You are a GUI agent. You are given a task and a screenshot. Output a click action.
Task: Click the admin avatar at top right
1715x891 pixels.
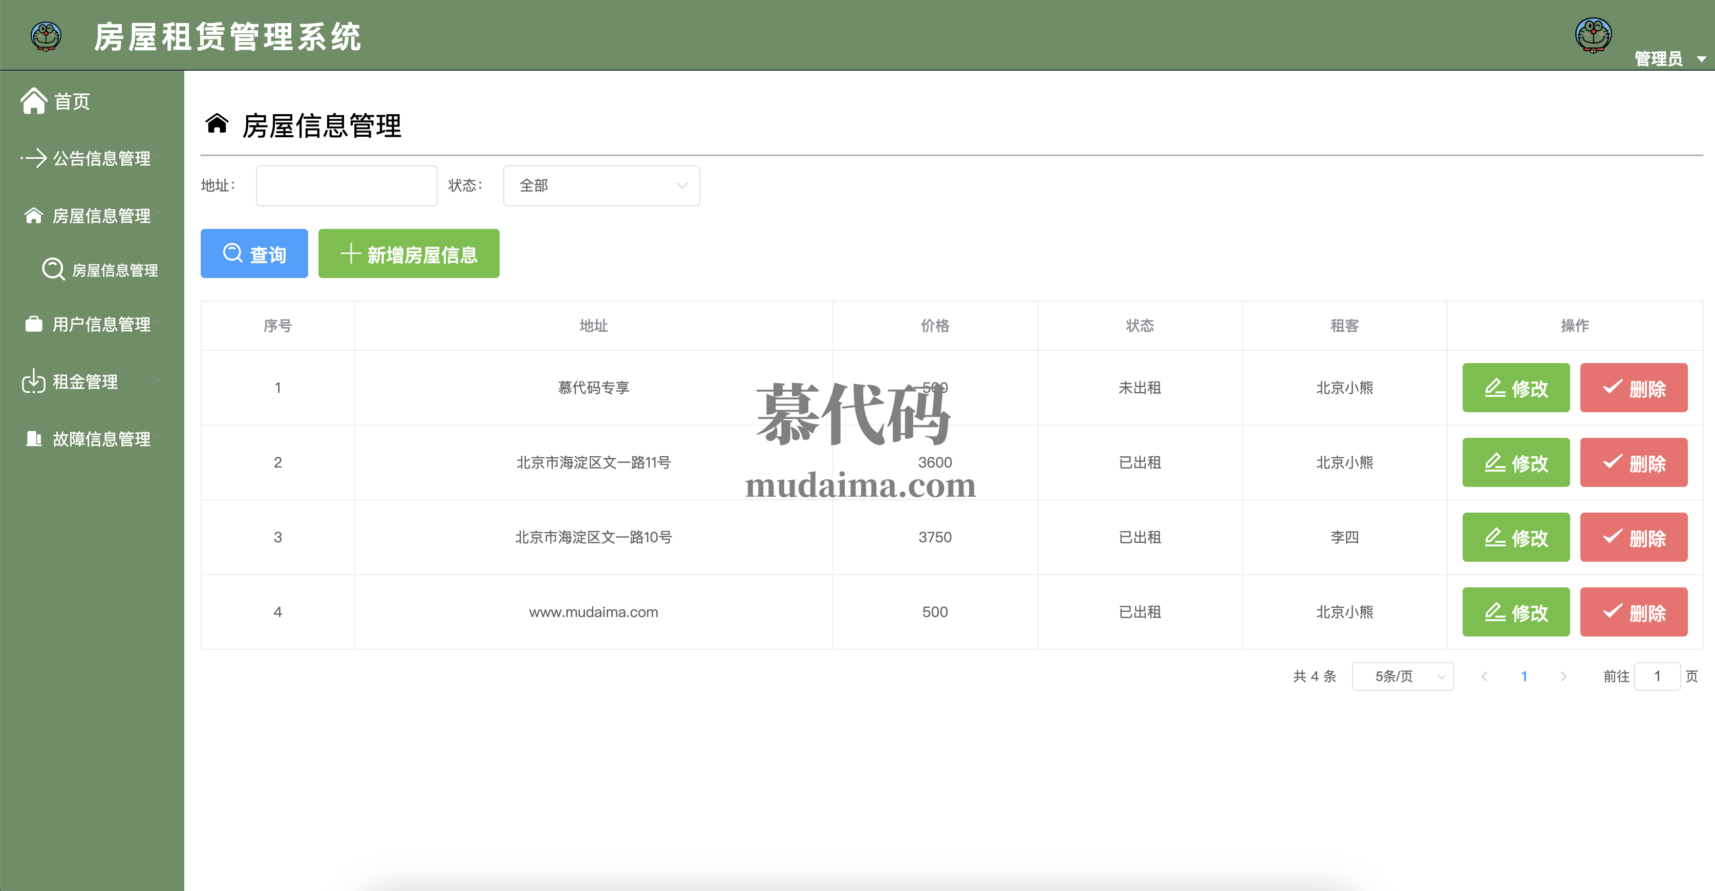coord(1593,35)
